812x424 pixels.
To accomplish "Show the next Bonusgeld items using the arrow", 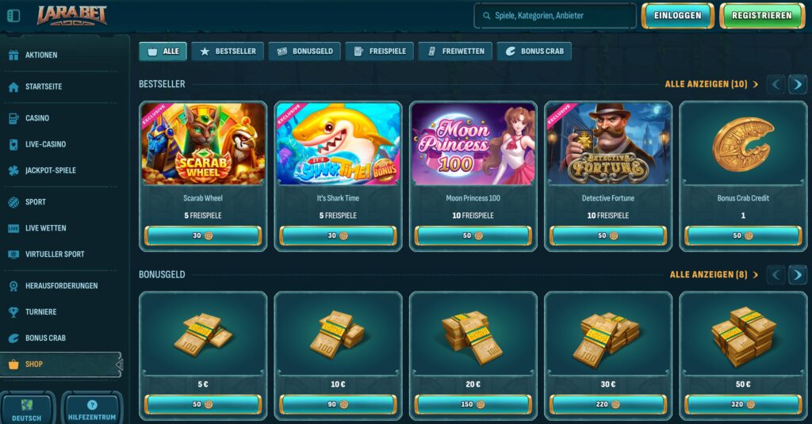I will pyautogui.click(x=798, y=275).
